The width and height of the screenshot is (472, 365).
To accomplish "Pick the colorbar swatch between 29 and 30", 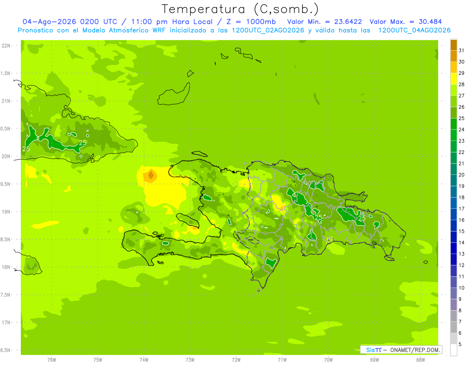I will coord(454,68).
